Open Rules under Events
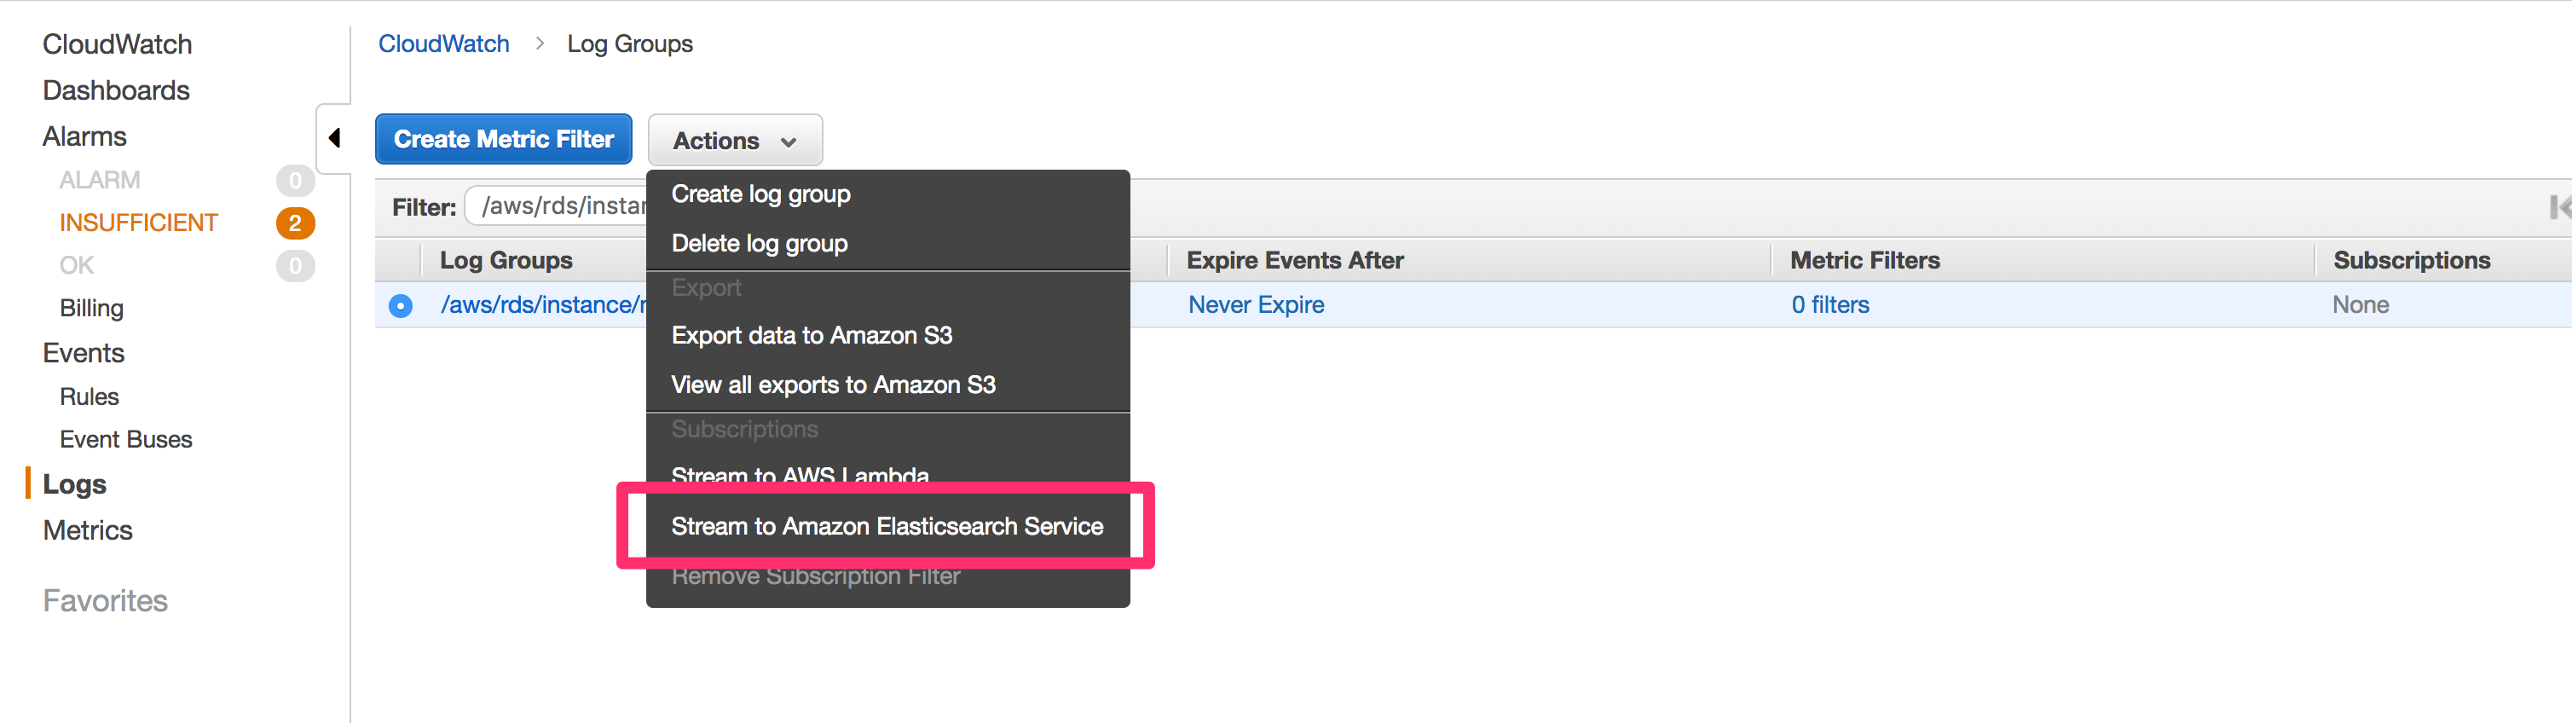This screenshot has height=723, width=2572. click(89, 397)
